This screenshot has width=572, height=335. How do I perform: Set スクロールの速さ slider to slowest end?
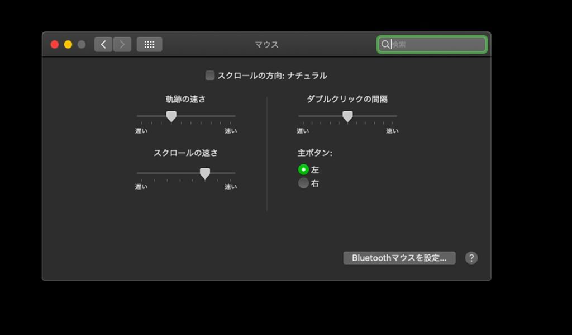(138, 173)
